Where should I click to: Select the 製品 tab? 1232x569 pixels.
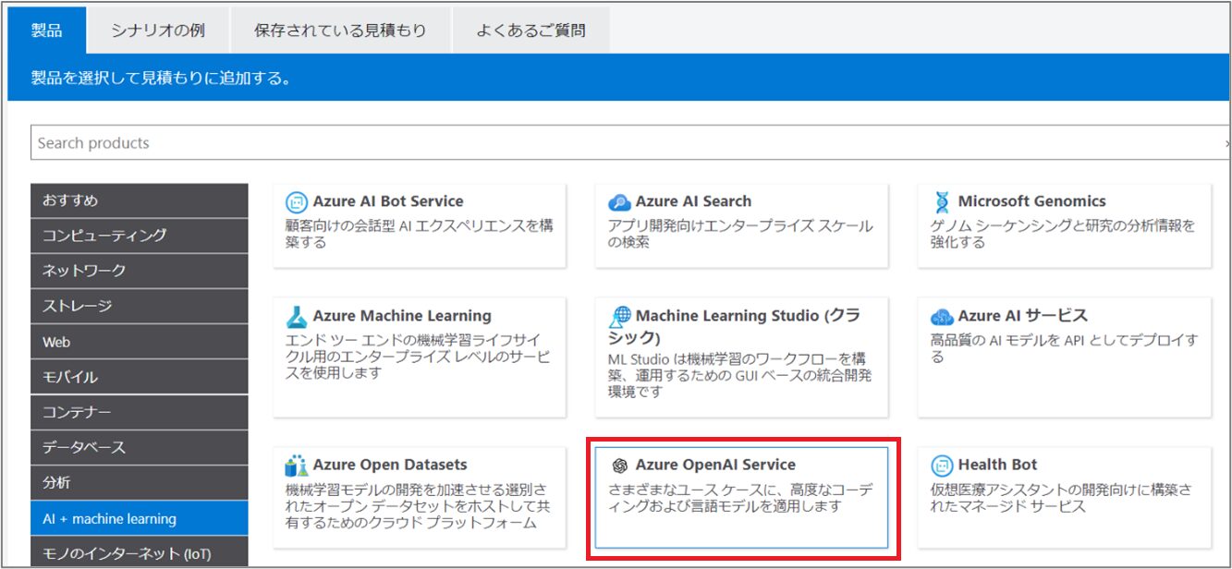pos(46,30)
